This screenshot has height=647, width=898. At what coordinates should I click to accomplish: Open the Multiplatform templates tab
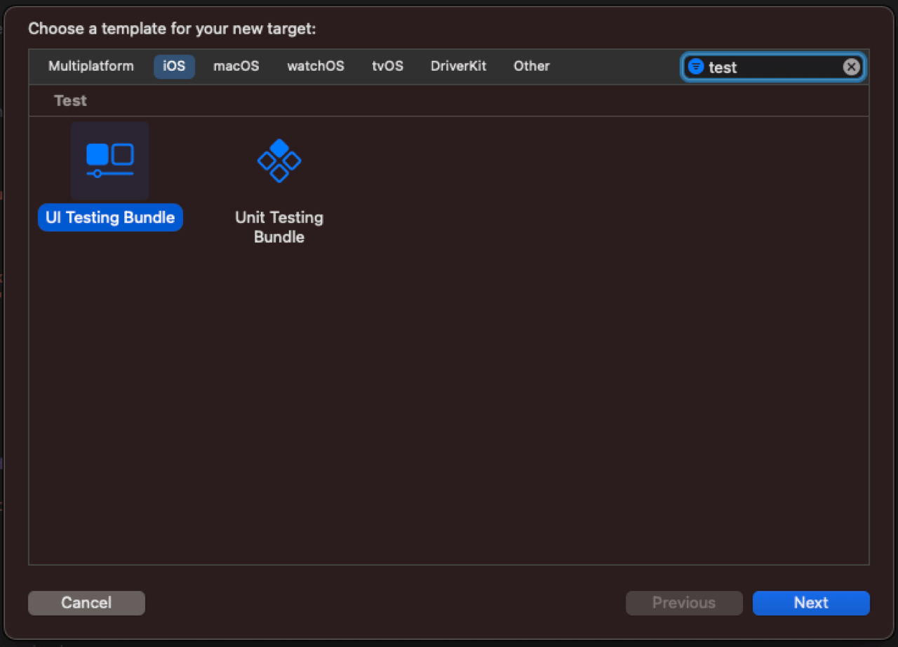(91, 66)
